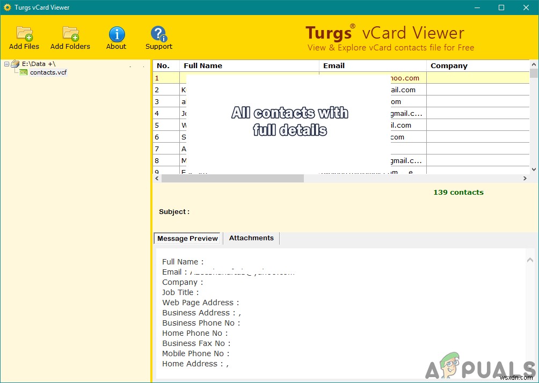Click the Web Page Address line

tap(200, 303)
